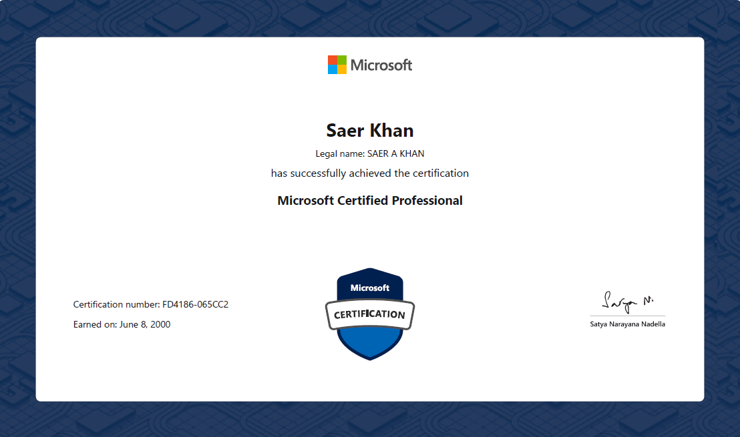Click the Microsoft wordmark at the top
The height and width of the screenshot is (437, 740).
point(381,65)
